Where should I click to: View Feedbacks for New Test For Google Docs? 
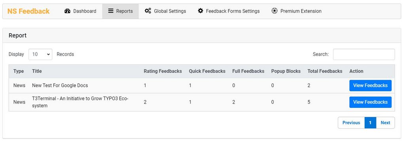[370, 85]
